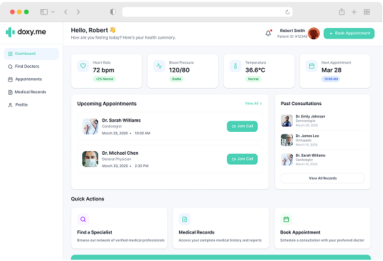
Task: Click the Normal temperature badge
Action: click(x=253, y=79)
